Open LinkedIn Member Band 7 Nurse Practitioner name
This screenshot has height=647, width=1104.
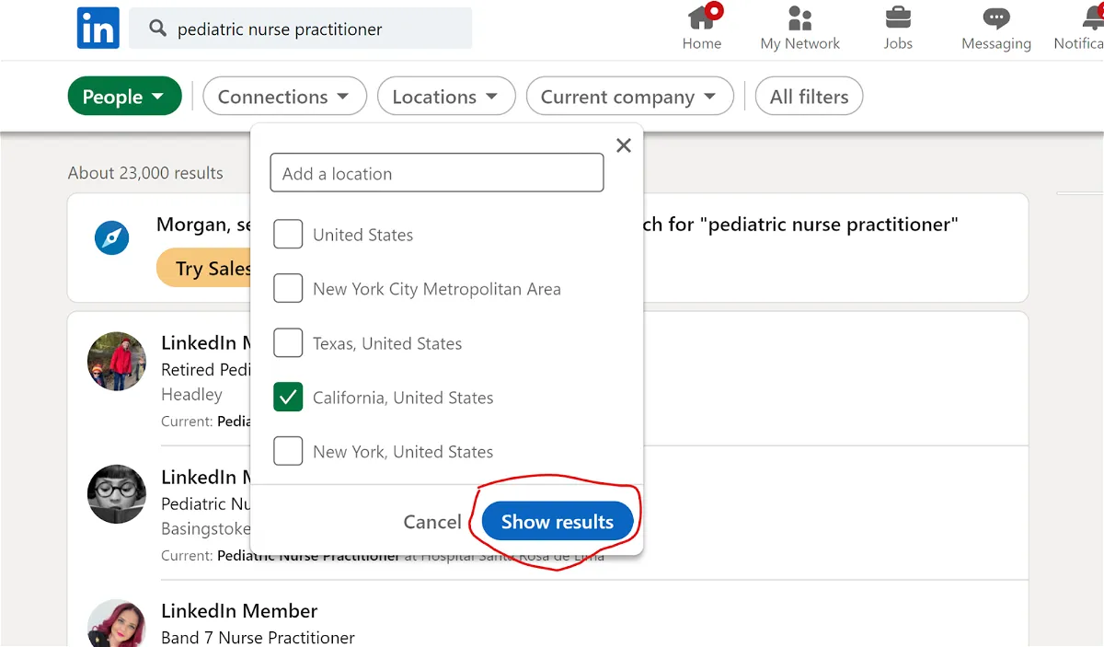239,611
